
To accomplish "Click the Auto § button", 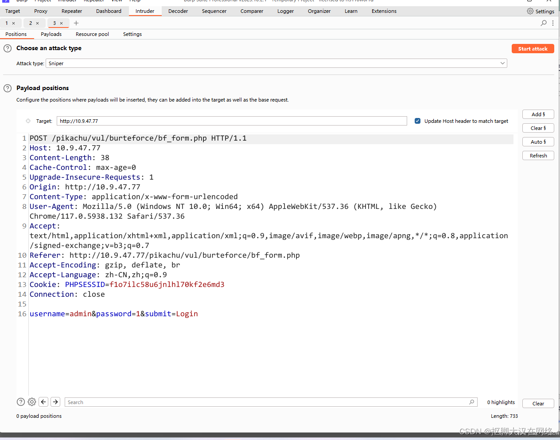I will tap(538, 142).
